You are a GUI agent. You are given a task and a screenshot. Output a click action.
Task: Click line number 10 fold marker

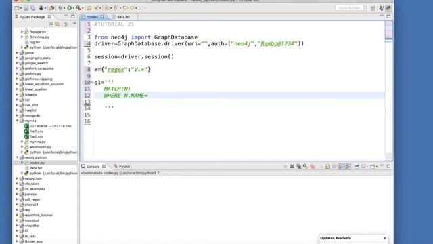pyautogui.click(x=92, y=83)
